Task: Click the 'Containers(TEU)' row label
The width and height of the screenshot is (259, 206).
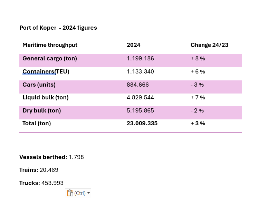Action: click(46, 71)
